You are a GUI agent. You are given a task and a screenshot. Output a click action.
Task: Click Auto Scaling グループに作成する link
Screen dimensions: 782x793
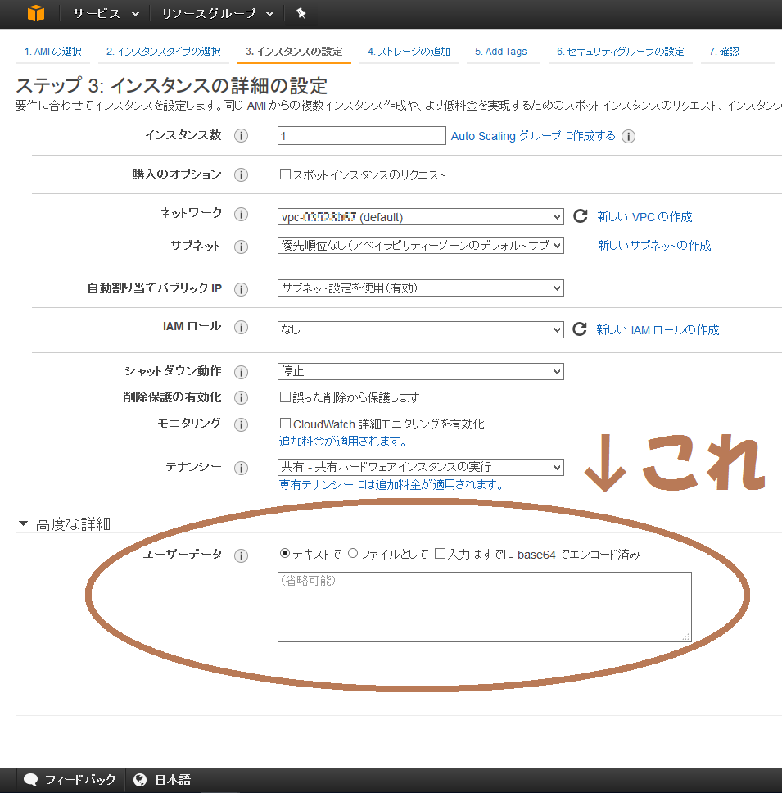pos(533,136)
